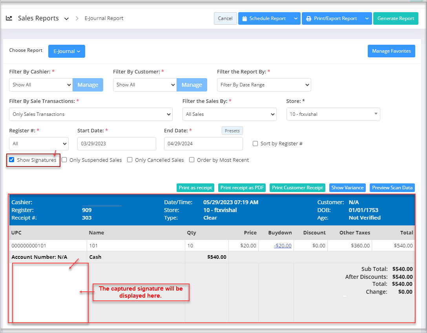Click the Date/Time value 05/29/2023 07:19 AM
The image size is (427, 333).
231,202
